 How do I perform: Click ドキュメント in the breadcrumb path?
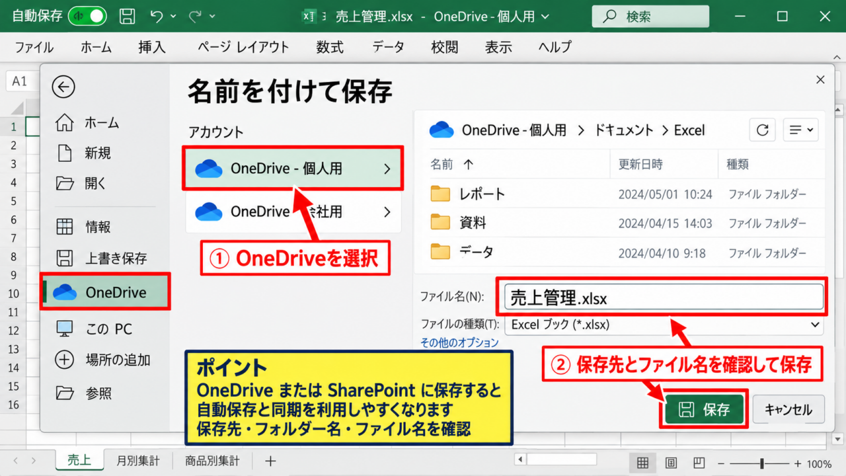click(623, 130)
